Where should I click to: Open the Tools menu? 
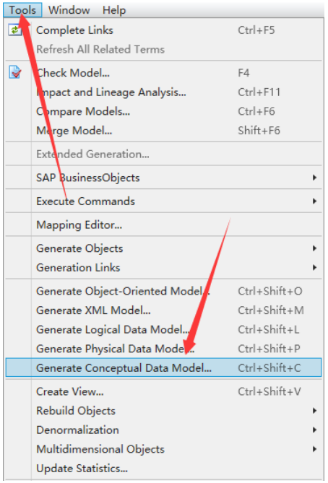tap(22, 10)
